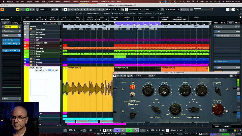Select the Comp hand tool
The height and width of the screenshot is (136, 242).
[x=91, y=10]
